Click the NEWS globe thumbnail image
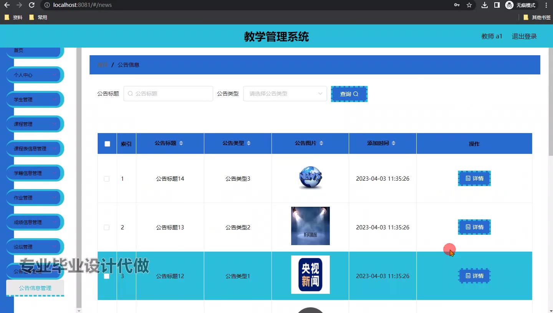This screenshot has width=553, height=313. (310, 178)
